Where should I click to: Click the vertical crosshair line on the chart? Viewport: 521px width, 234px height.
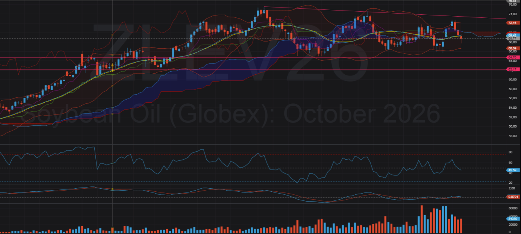112,117
